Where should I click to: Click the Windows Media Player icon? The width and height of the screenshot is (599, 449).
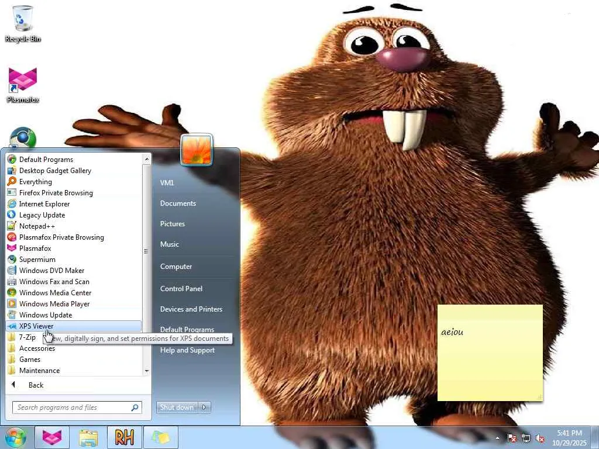(12, 303)
